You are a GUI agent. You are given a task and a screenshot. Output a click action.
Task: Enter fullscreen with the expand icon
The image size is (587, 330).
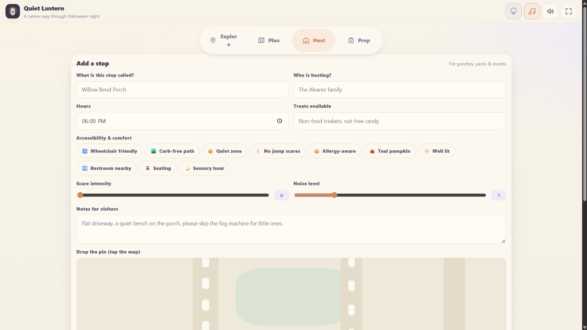pos(568,11)
